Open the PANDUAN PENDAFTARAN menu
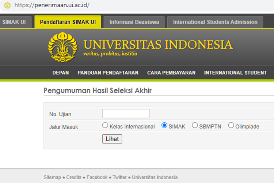This screenshot has width=274, height=183. [x=108, y=73]
